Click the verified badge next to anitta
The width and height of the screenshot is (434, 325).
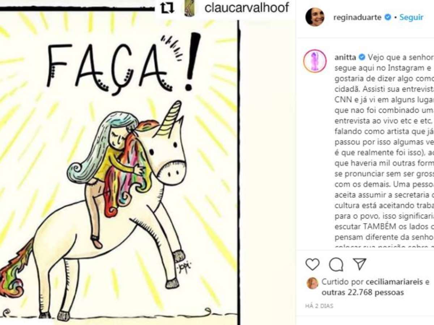[361, 57]
